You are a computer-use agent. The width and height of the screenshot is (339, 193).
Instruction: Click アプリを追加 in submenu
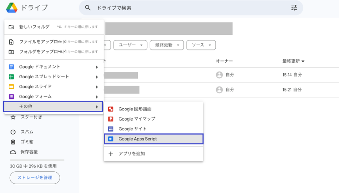pyautogui.click(x=153, y=154)
